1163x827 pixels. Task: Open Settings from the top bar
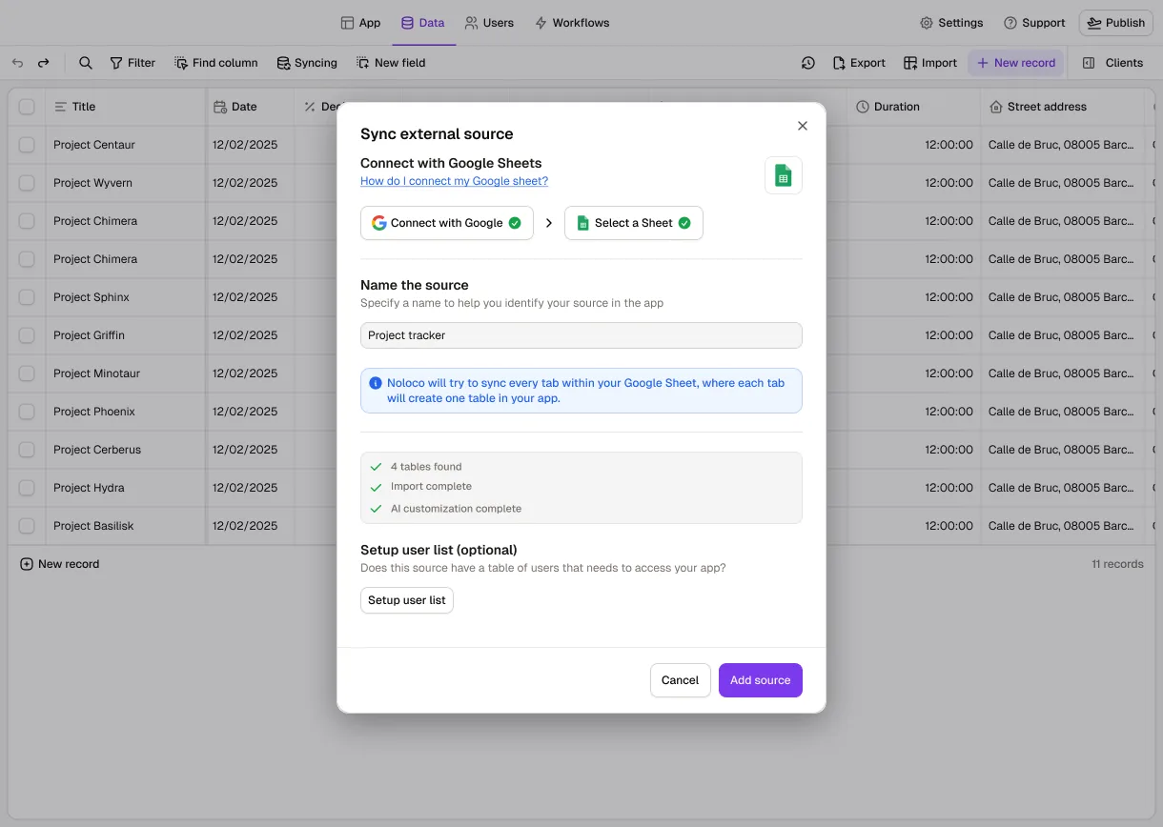pos(951,23)
